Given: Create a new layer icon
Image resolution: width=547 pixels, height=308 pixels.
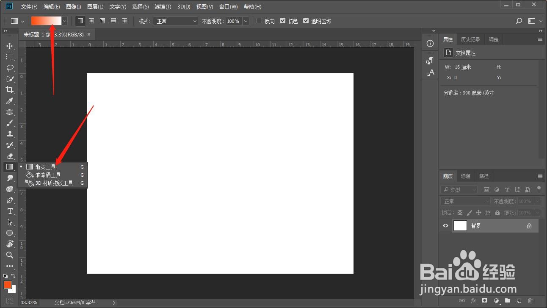Looking at the screenshot, I should (x=519, y=301).
